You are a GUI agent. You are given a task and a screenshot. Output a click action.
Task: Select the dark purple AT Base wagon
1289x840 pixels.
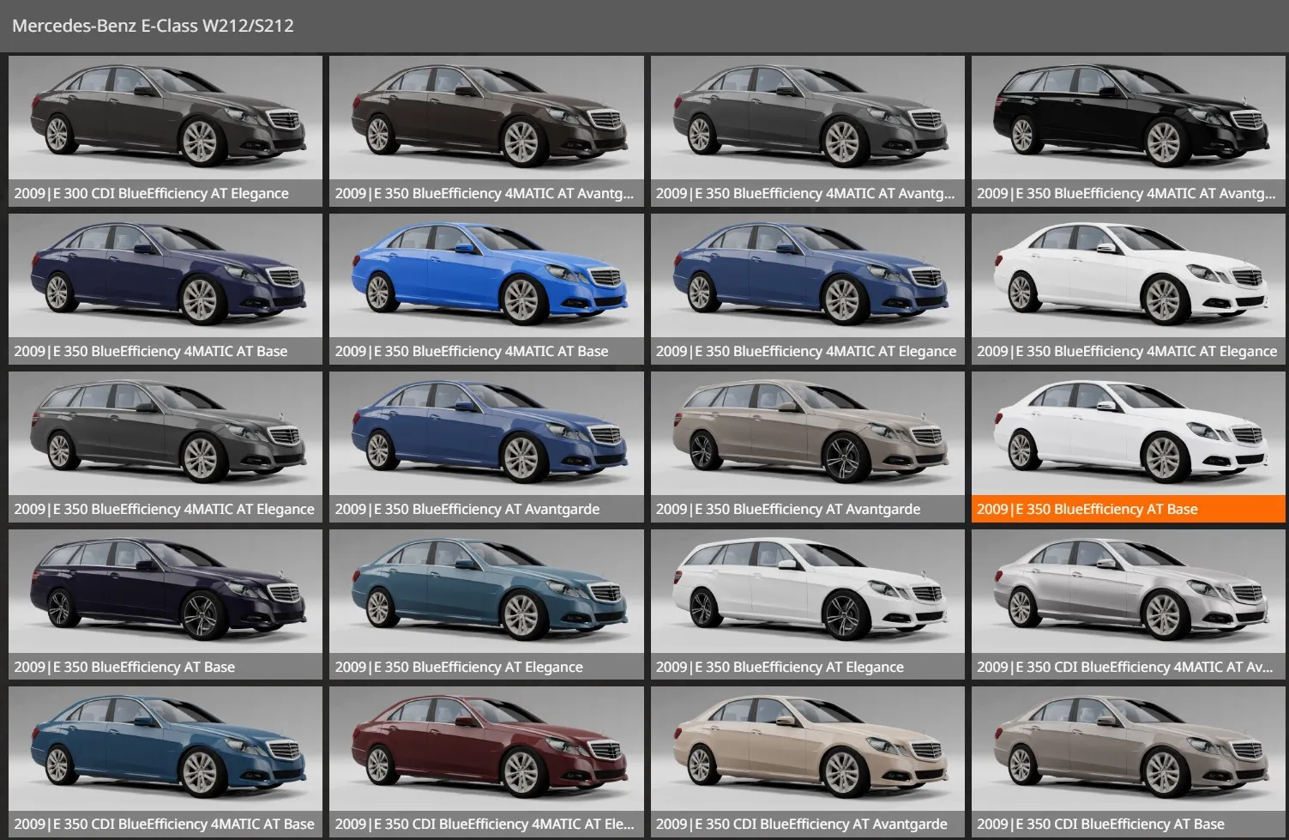tap(166, 605)
